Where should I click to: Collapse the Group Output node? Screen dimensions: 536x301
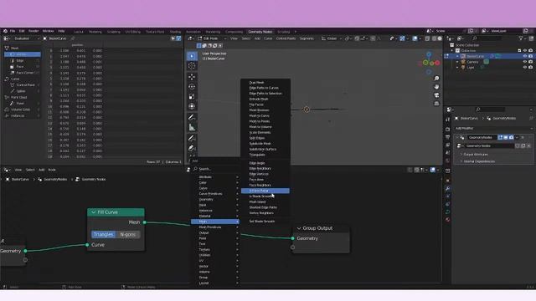tap(299, 228)
